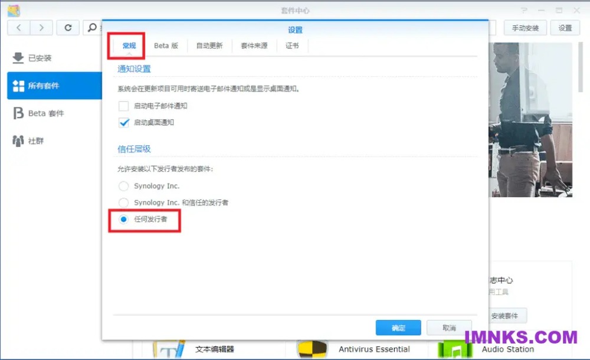
Task: Open the 套件来源 tab
Action: click(254, 45)
